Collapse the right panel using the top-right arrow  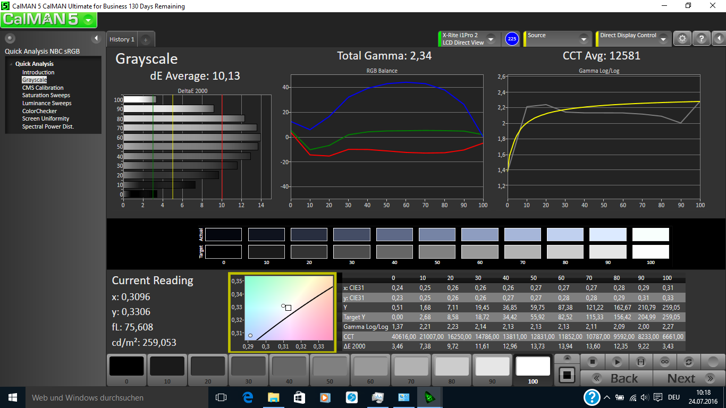(x=719, y=39)
